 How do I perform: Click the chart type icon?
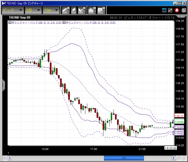(100, 10)
